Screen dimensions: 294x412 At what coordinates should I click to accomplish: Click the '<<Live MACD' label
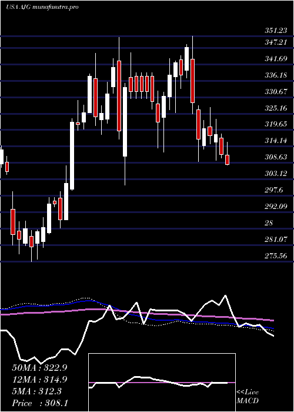248,397
